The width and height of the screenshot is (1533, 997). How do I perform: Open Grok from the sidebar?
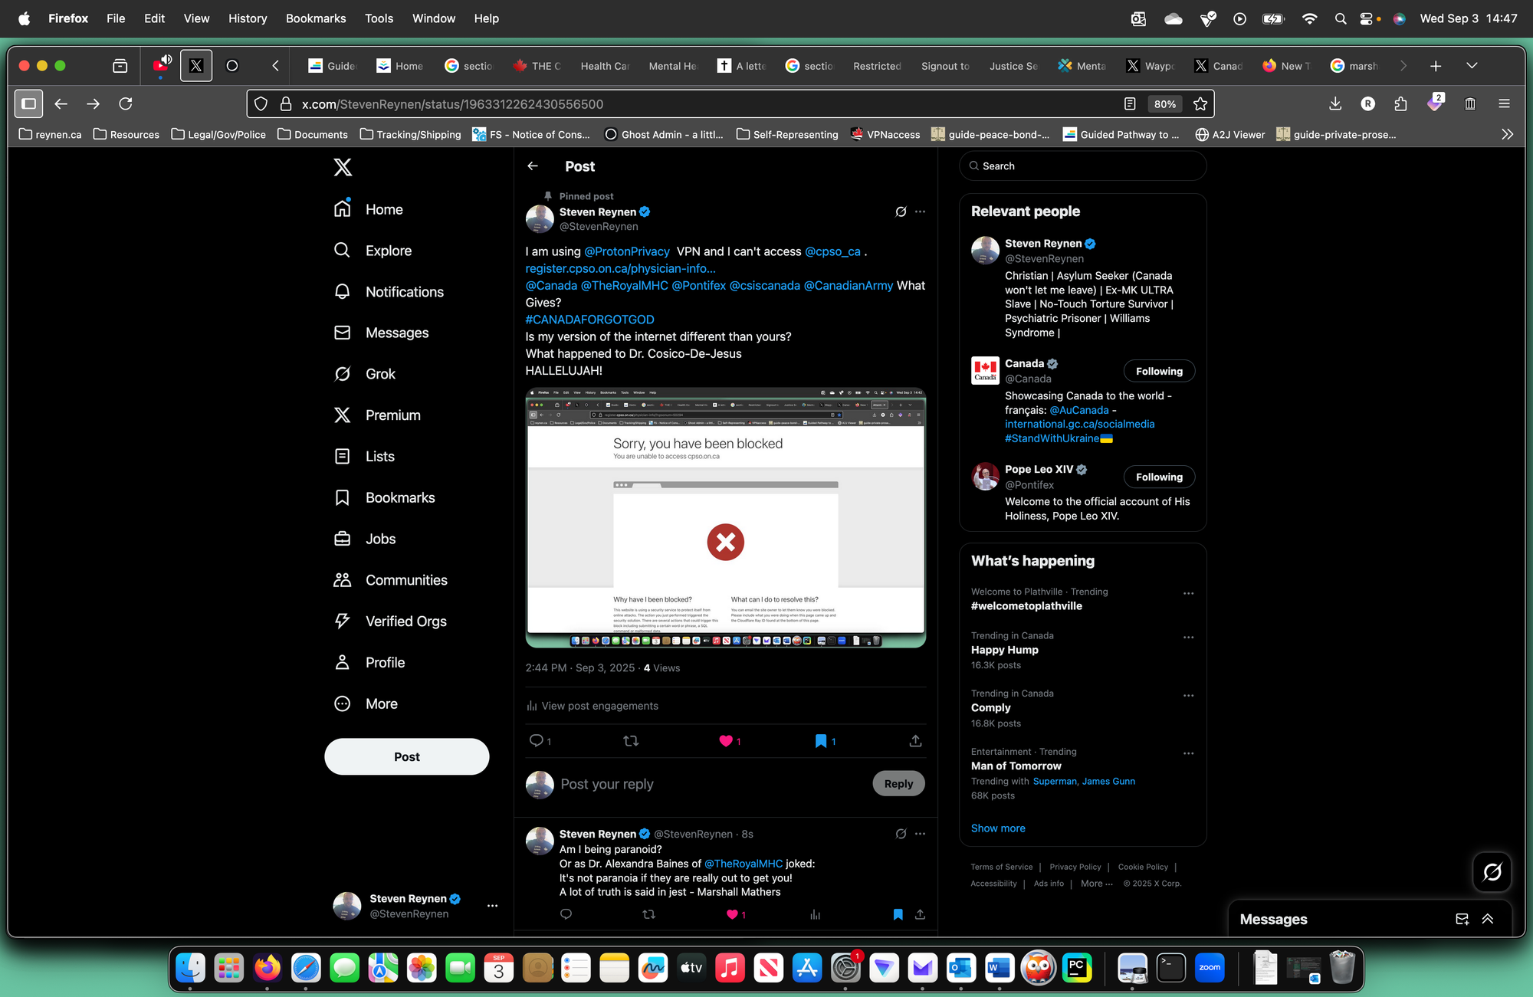point(365,374)
